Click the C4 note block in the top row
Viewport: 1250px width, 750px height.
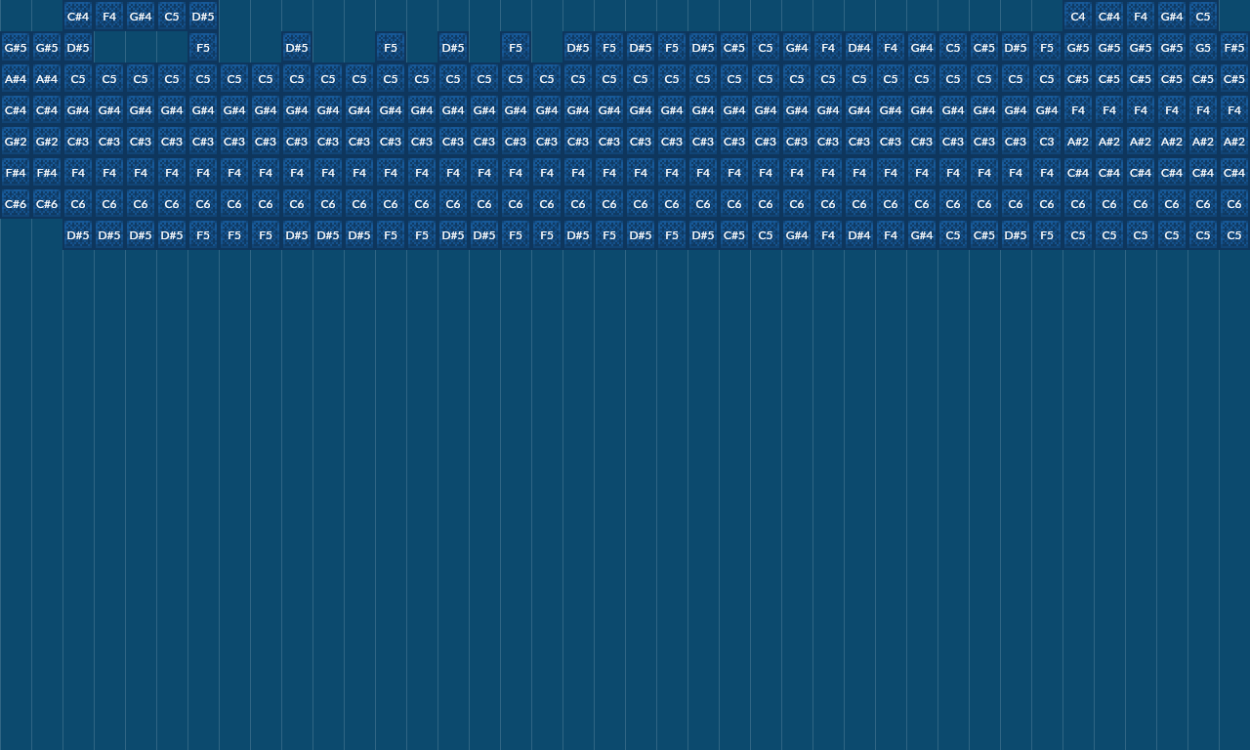(1077, 17)
